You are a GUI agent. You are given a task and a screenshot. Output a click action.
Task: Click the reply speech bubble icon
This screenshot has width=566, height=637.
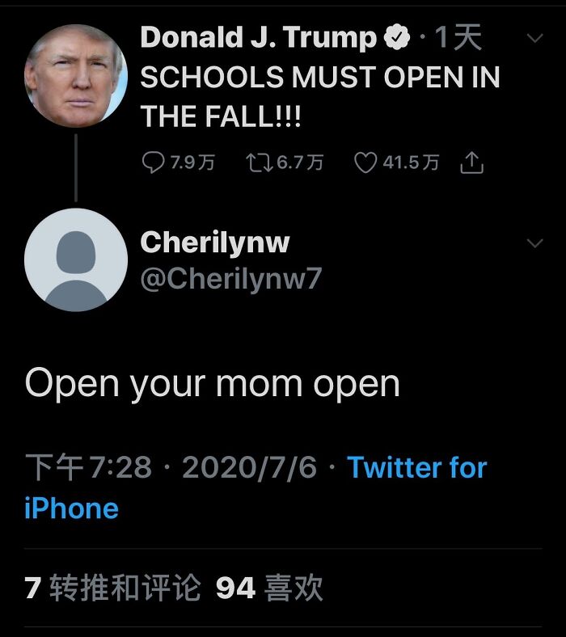point(153,162)
